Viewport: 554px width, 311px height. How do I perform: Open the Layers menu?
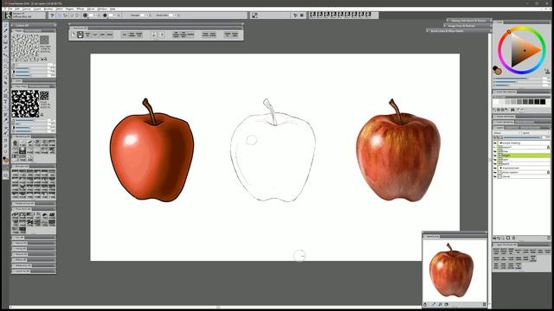click(x=37, y=9)
